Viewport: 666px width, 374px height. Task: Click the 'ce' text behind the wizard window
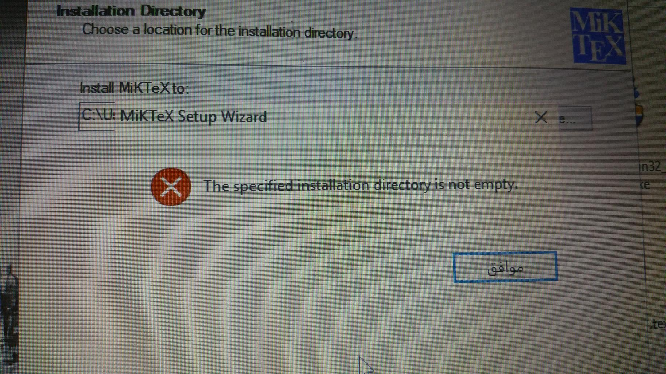pyautogui.click(x=645, y=185)
